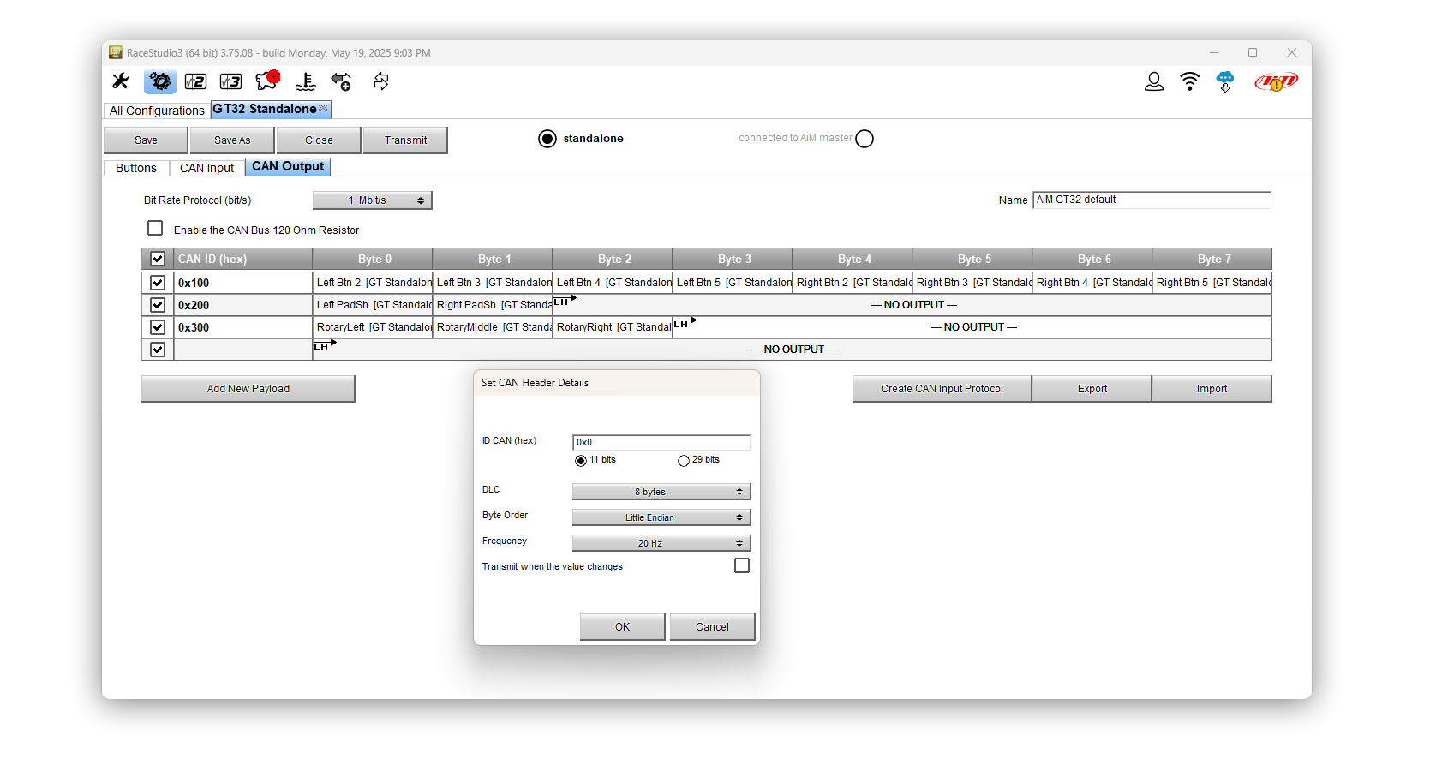
Task: Click the Transmit button
Action: pyautogui.click(x=405, y=140)
